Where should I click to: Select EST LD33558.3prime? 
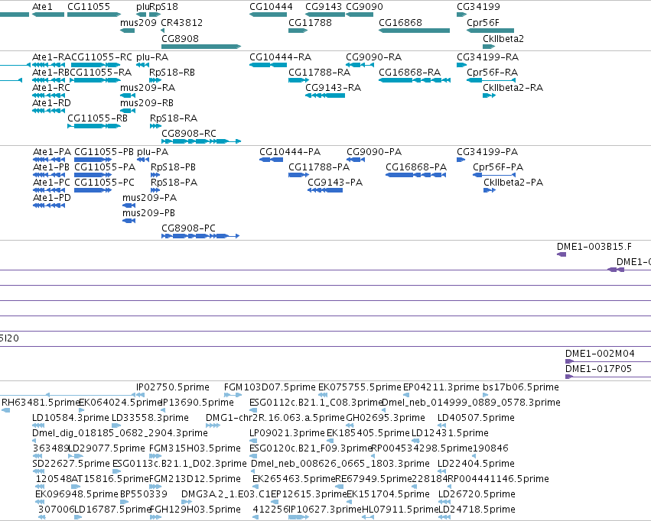(x=117, y=426)
